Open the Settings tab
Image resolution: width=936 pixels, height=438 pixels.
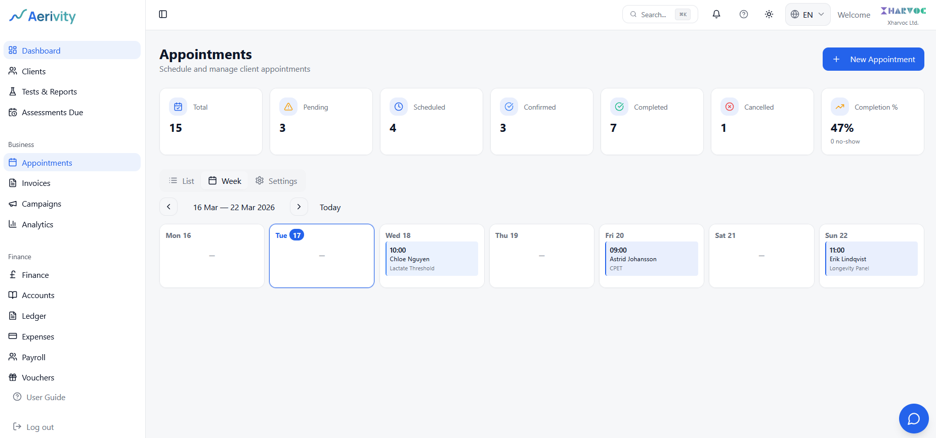276,181
